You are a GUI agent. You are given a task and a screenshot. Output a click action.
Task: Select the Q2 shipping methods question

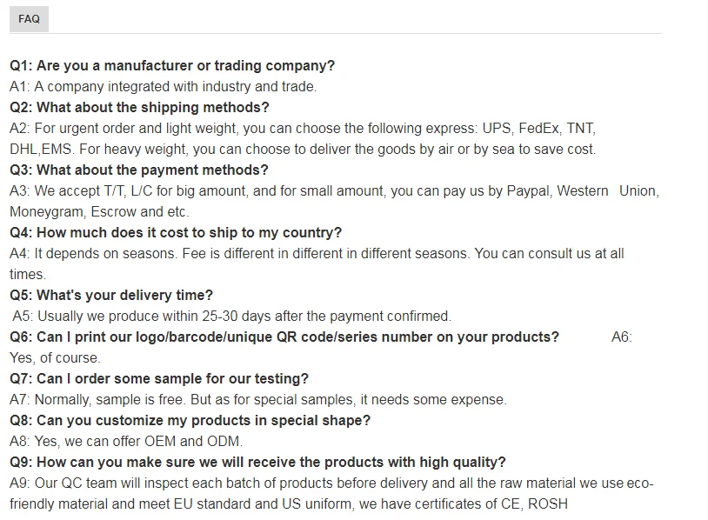139,107
